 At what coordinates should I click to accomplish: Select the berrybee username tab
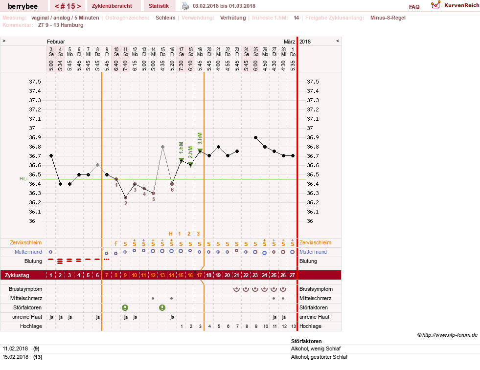click(23, 6)
